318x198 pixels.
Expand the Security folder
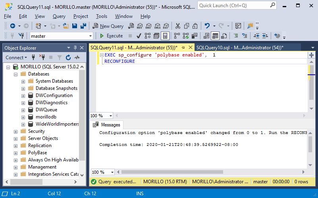pos(15,132)
